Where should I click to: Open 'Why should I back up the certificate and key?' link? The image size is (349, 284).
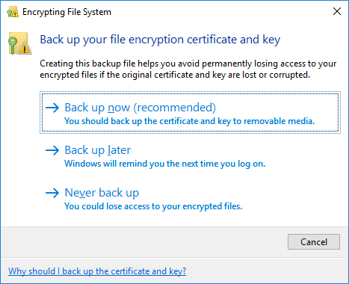pos(97,271)
